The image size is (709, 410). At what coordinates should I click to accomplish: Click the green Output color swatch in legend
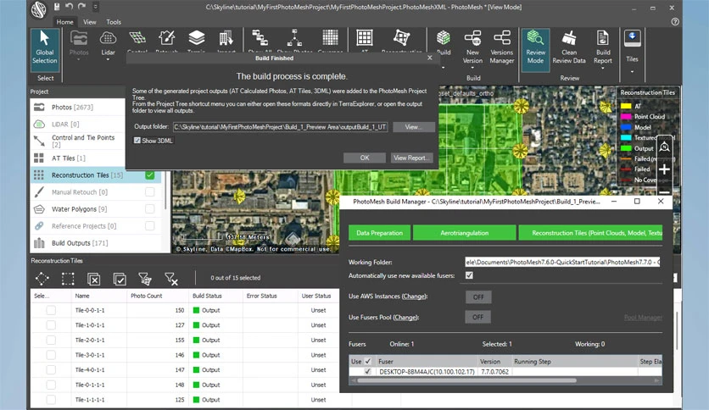coord(626,148)
